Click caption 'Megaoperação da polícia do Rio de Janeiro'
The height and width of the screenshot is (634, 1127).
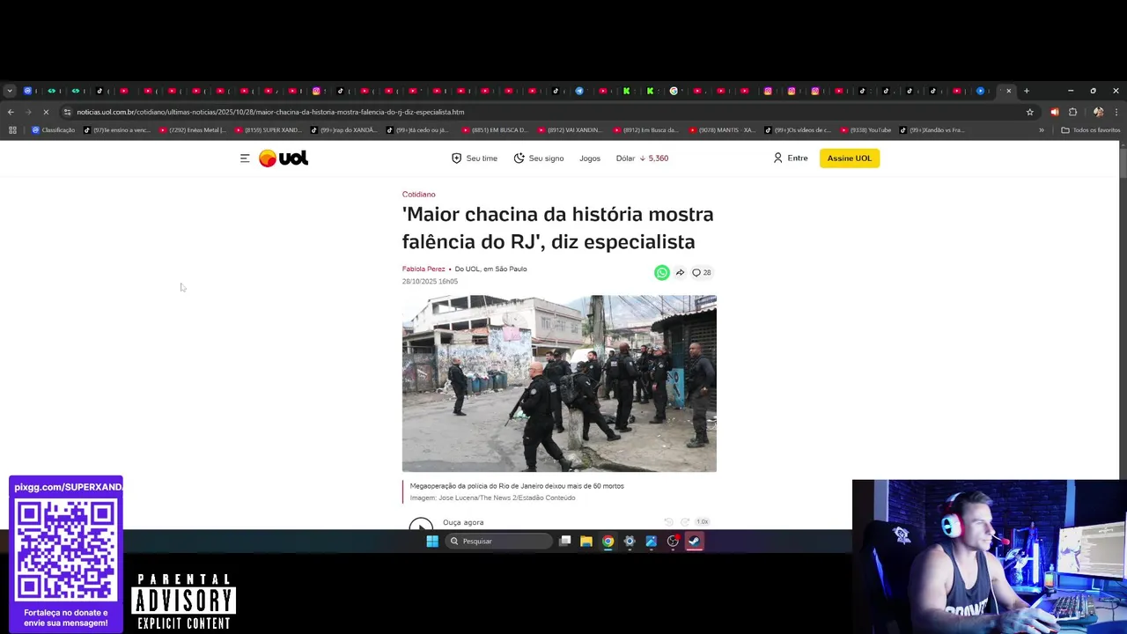point(517,486)
